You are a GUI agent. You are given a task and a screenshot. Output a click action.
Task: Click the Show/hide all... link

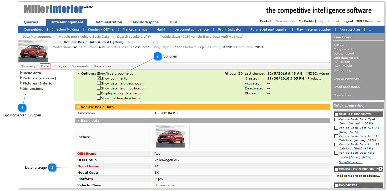(350, 162)
